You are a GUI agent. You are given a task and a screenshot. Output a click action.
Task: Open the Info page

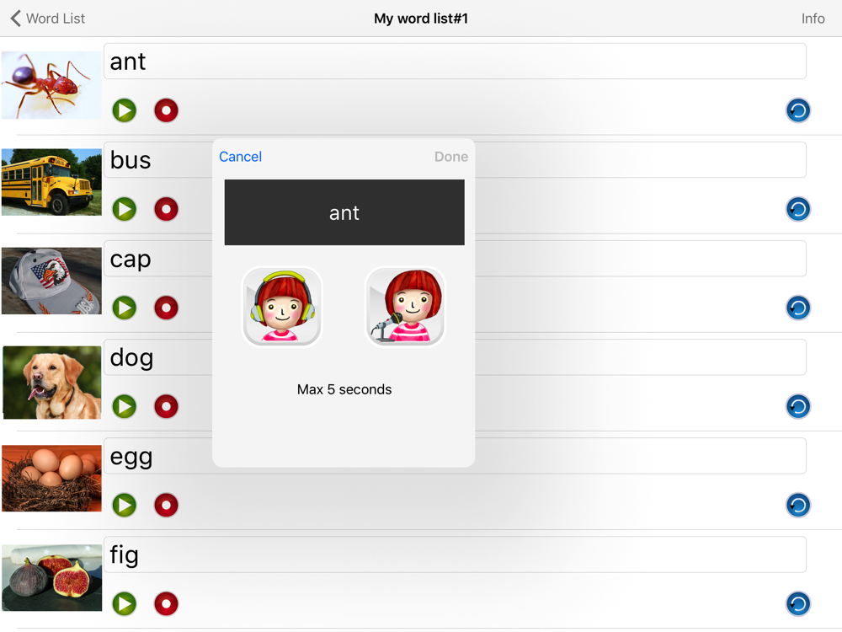pyautogui.click(x=813, y=19)
